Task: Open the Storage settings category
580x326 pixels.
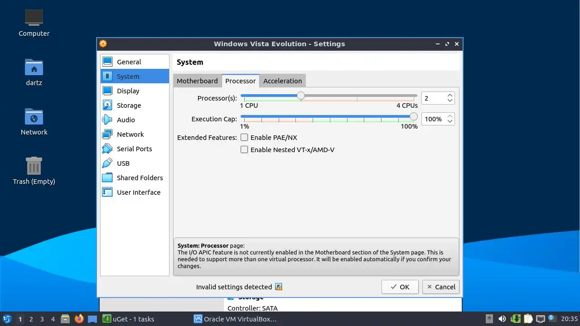Action: pyautogui.click(x=135, y=105)
